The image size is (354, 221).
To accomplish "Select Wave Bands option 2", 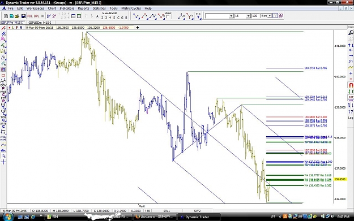I will click(x=103, y=18).
